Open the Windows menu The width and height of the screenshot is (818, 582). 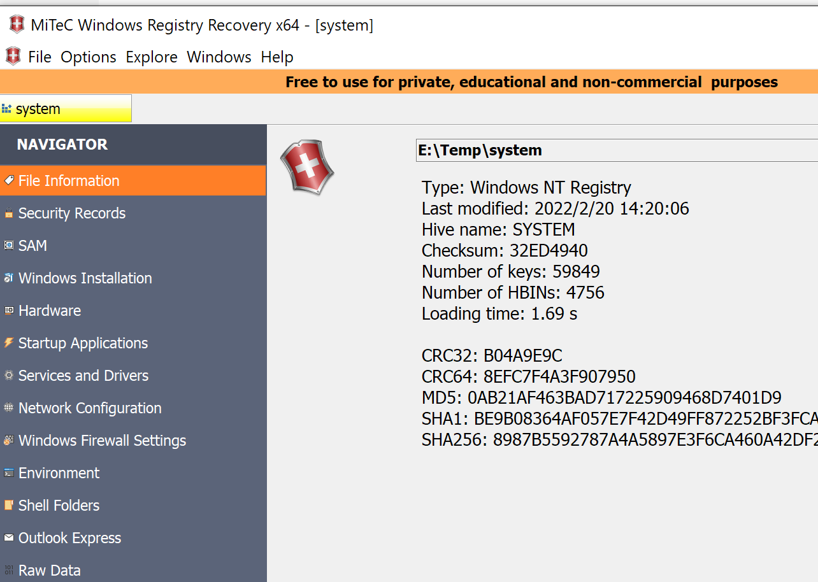pos(219,57)
